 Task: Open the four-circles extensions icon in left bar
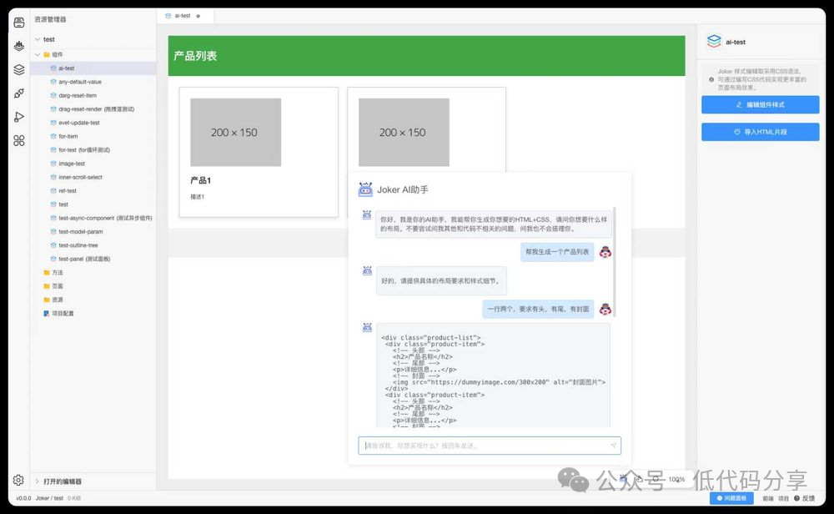18,140
